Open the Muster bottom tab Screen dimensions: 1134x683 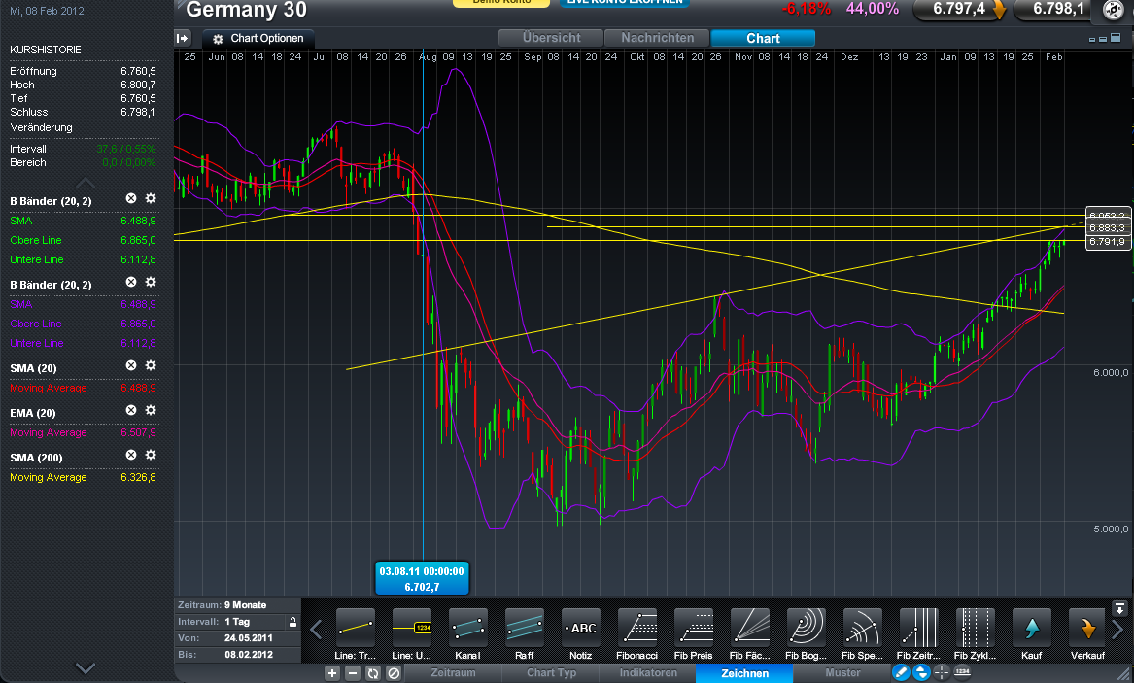click(842, 673)
